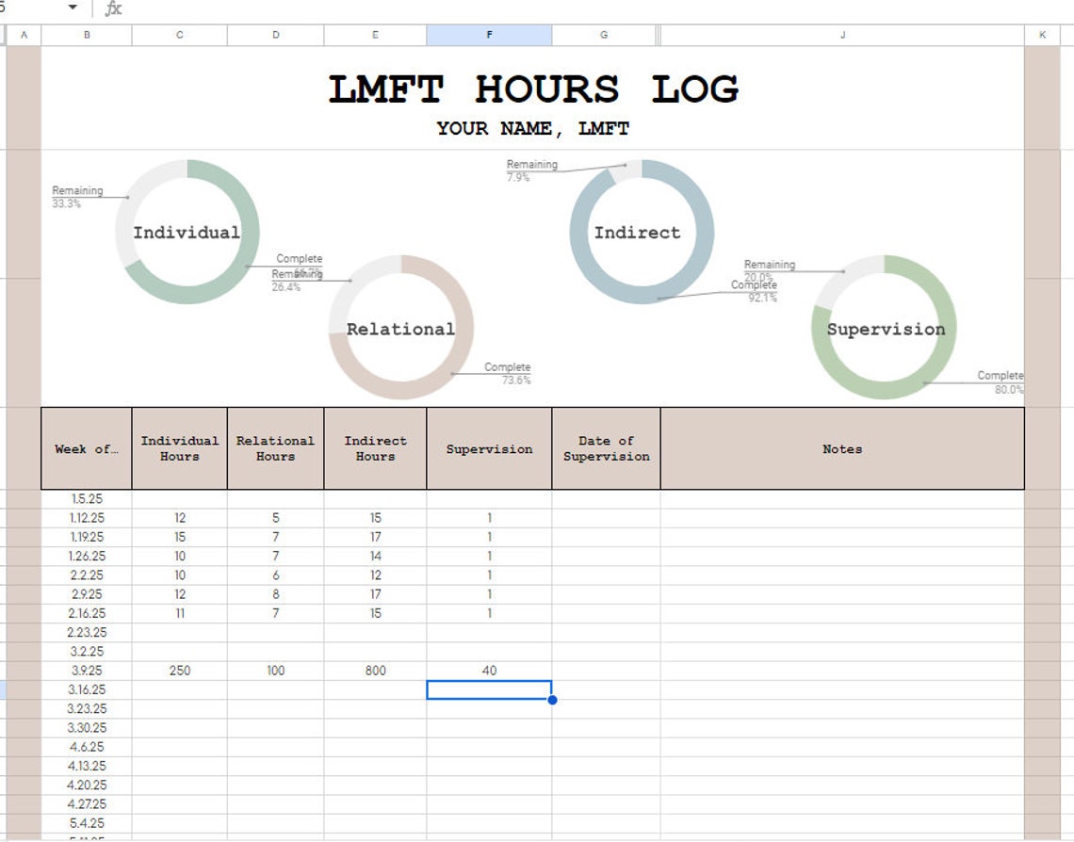The width and height of the screenshot is (1074, 842).
Task: Click the cell containing 250 Individual Hours
Action: pyautogui.click(x=179, y=671)
